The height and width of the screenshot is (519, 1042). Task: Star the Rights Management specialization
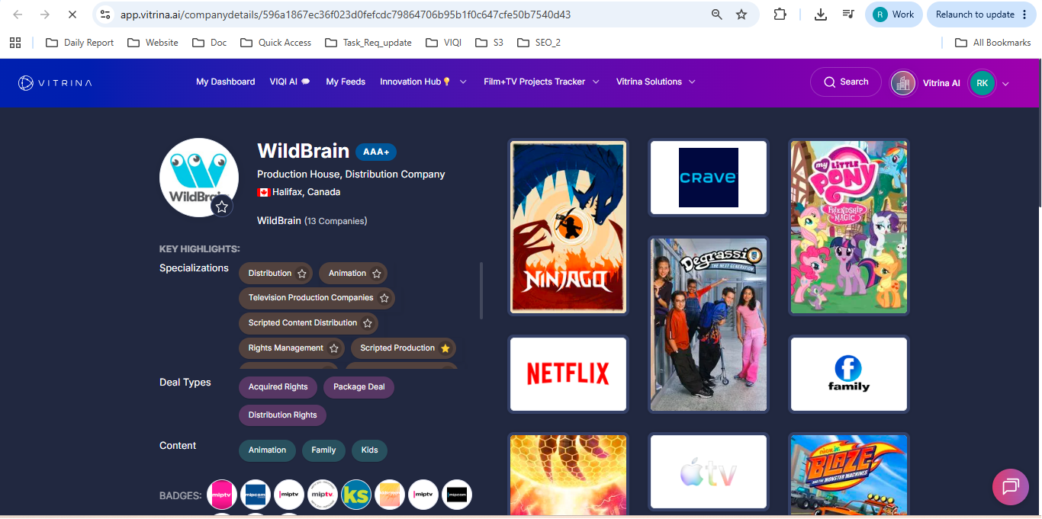click(x=334, y=348)
